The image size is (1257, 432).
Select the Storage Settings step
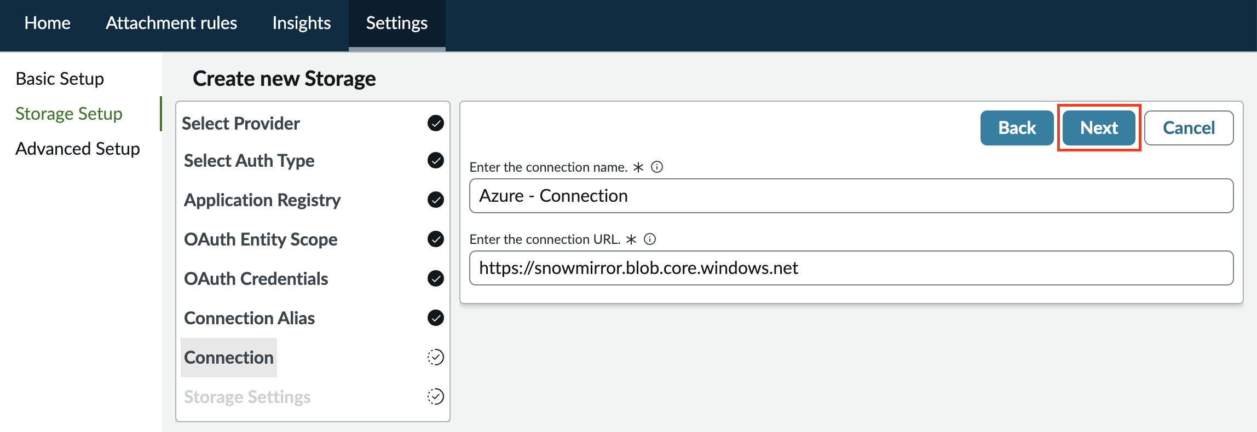pos(247,397)
